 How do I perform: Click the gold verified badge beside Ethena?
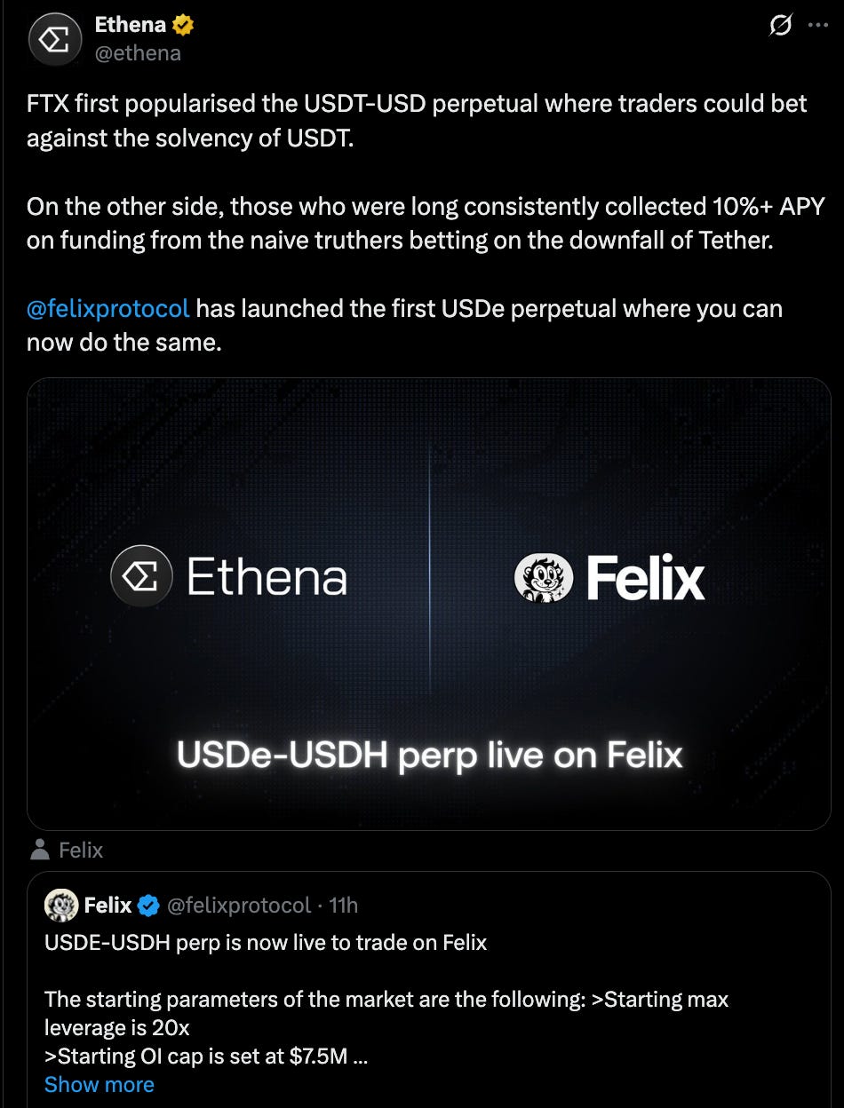click(183, 26)
